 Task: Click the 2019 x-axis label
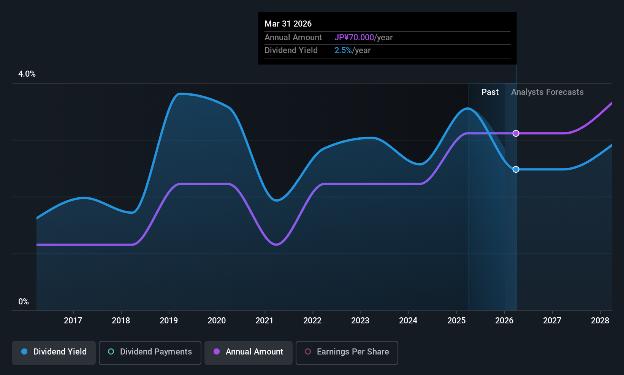tap(169, 321)
